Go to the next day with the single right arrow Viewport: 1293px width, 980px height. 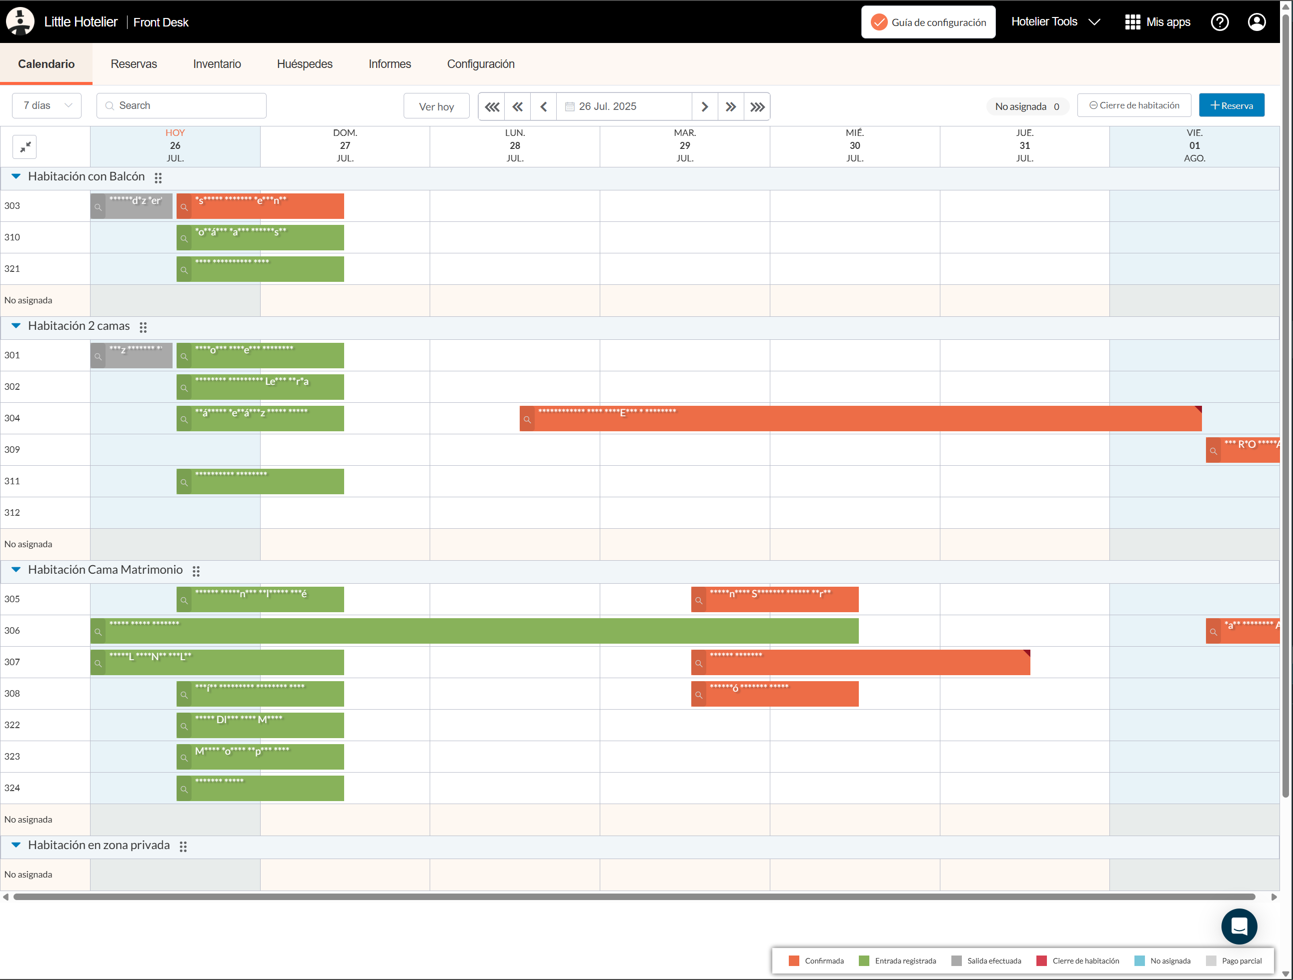(704, 107)
